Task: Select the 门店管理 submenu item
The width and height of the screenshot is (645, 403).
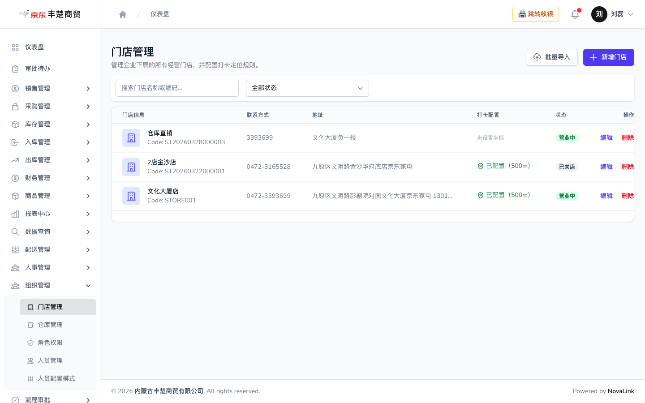Action: click(58, 307)
